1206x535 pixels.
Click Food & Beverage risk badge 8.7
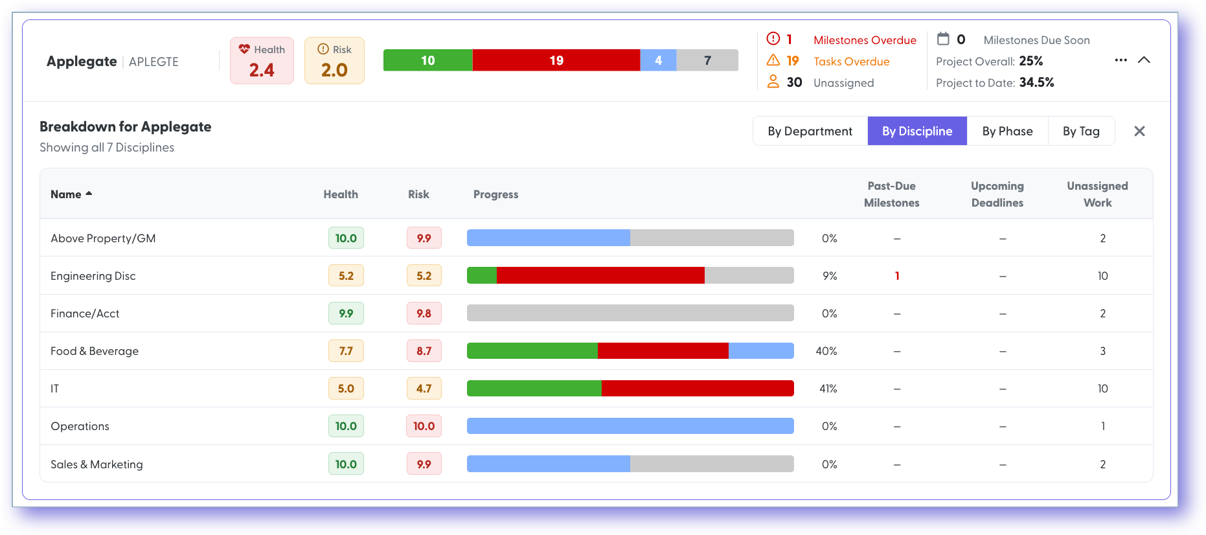424,351
